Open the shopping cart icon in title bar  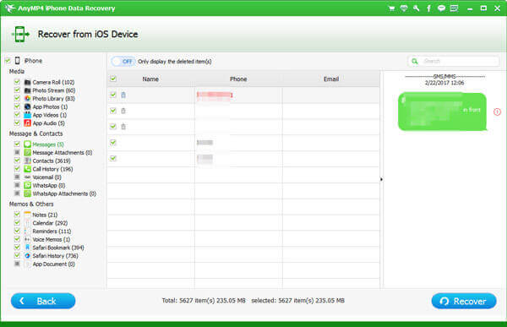(x=391, y=8)
